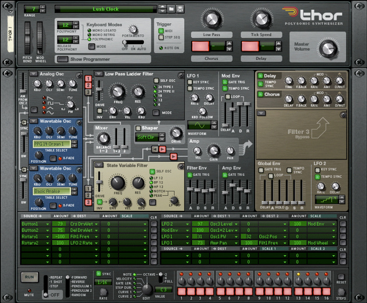Open the Filter 3 slot dropdown arrow
The height and width of the screenshot is (303, 367).
point(261,113)
